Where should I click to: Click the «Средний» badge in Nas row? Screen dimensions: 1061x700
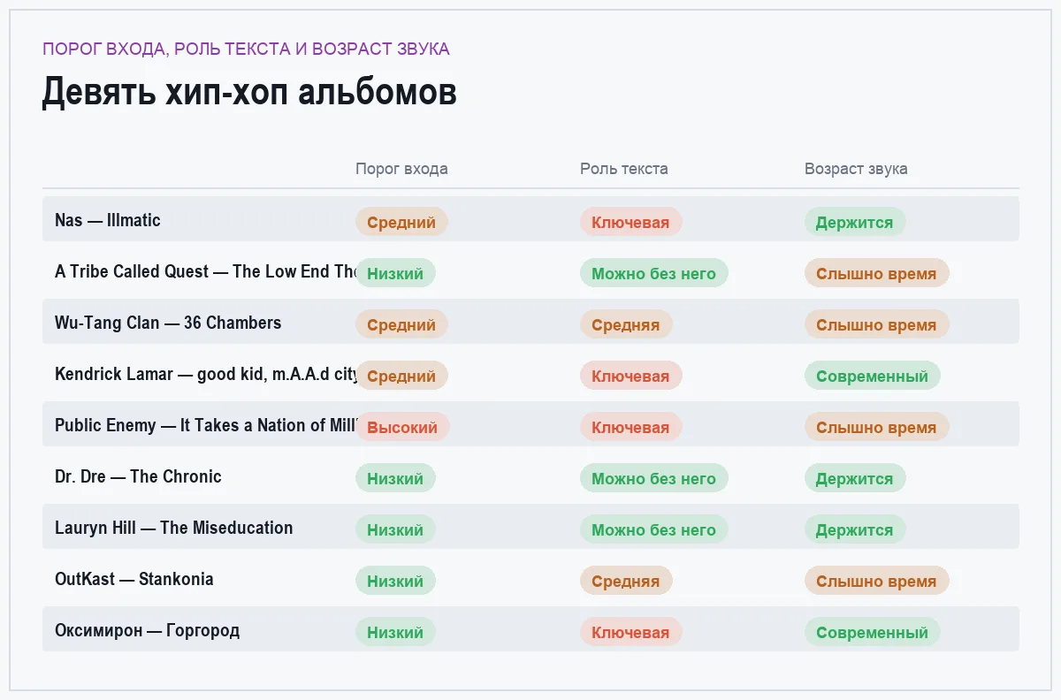point(401,222)
